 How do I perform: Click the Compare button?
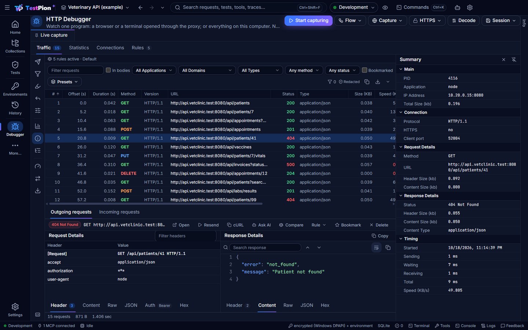[x=291, y=225]
